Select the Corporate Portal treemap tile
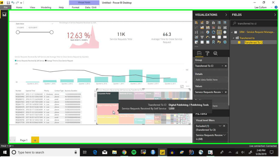Viewport: 279px width, 157px height. point(108,97)
